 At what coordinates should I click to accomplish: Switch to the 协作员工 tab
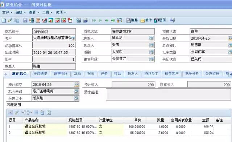point(151,74)
